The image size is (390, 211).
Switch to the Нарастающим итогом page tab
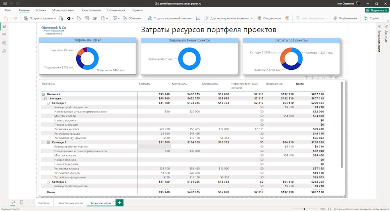[70, 203]
